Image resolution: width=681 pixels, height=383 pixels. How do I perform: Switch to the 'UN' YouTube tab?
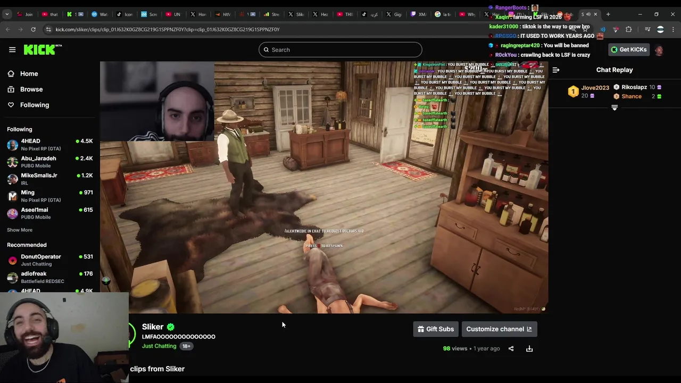coord(174,14)
